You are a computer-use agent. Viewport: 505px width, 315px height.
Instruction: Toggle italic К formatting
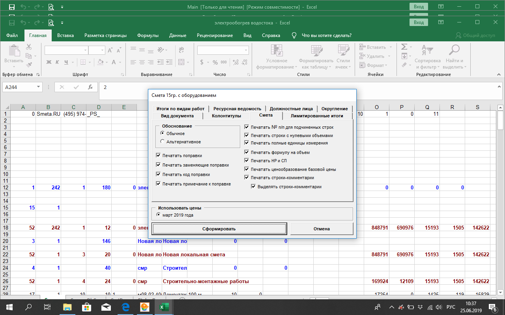point(58,62)
